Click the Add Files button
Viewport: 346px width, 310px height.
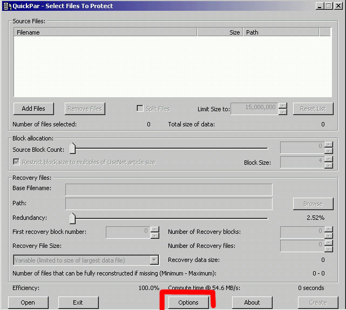click(33, 109)
